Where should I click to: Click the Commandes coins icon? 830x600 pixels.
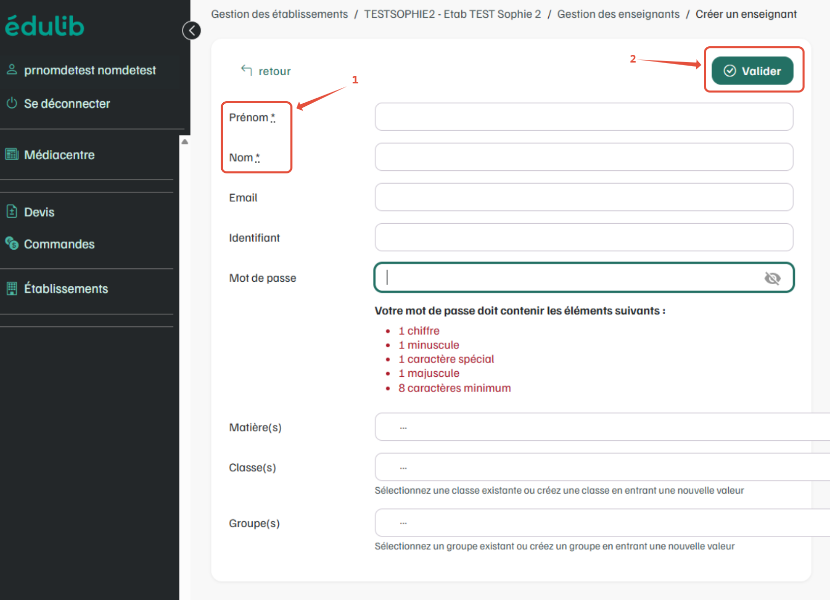coord(12,244)
